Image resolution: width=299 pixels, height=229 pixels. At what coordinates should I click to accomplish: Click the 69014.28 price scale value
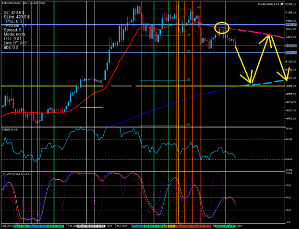coord(291,21)
